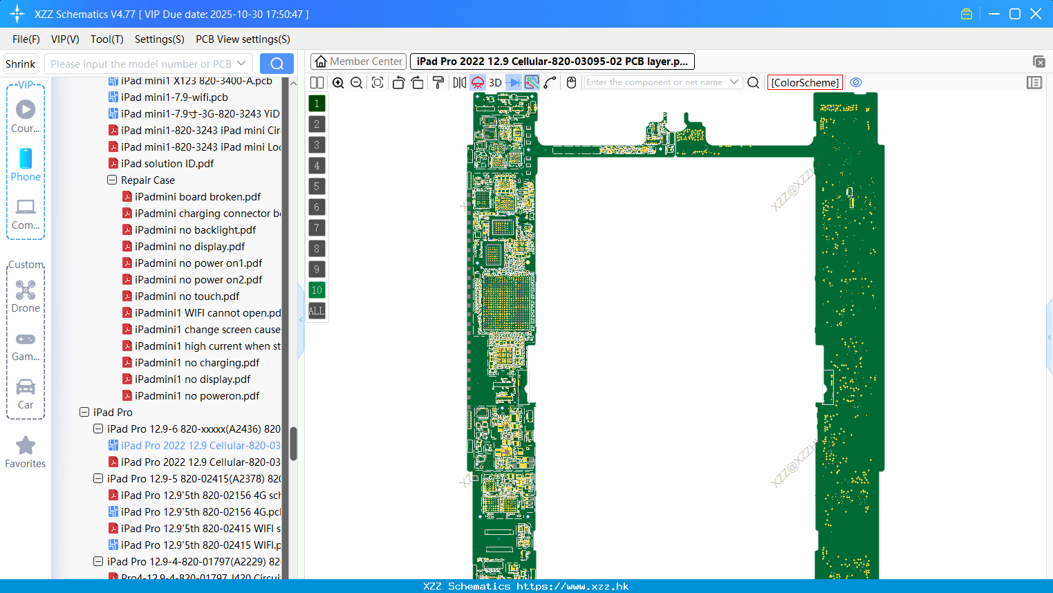Viewport: 1053px width, 593px height.
Task: Click the fit-to-window icon
Action: tap(378, 82)
